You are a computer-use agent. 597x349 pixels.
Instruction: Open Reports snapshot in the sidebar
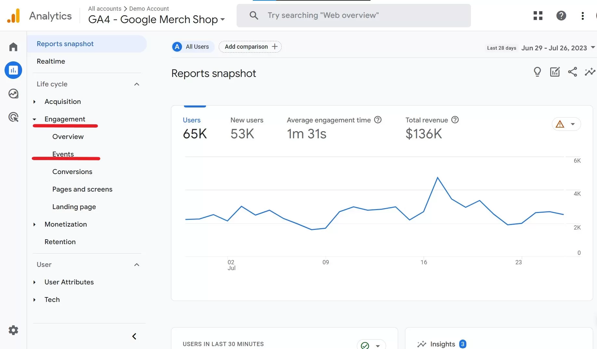pos(87,44)
